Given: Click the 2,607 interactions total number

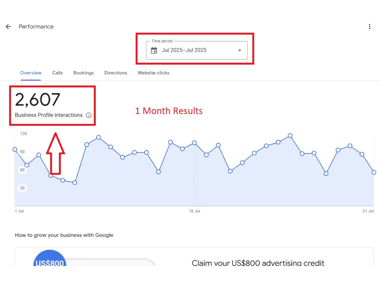Looking at the screenshot, I should pyautogui.click(x=38, y=100).
